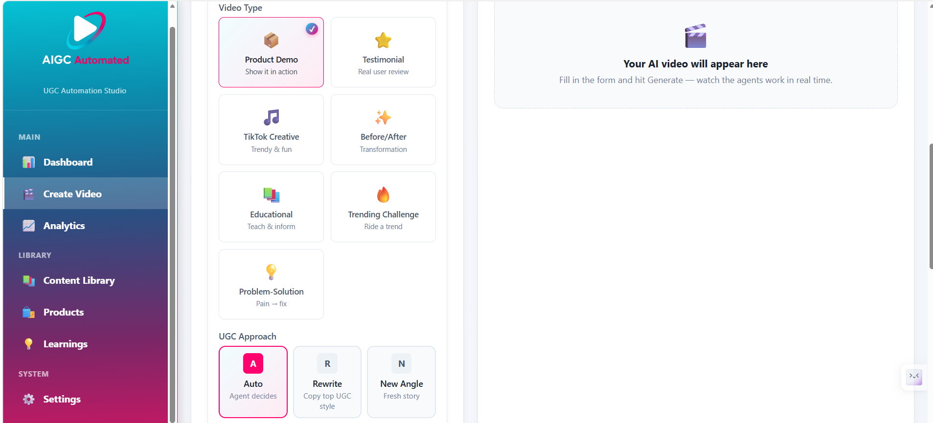This screenshot has width=933, height=423.
Task: Open Learnings lightbulb icon in sidebar
Action: pos(29,344)
